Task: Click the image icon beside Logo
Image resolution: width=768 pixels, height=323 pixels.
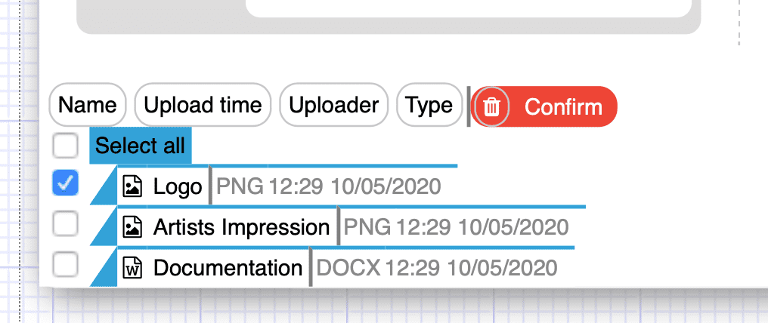Action: (x=132, y=186)
